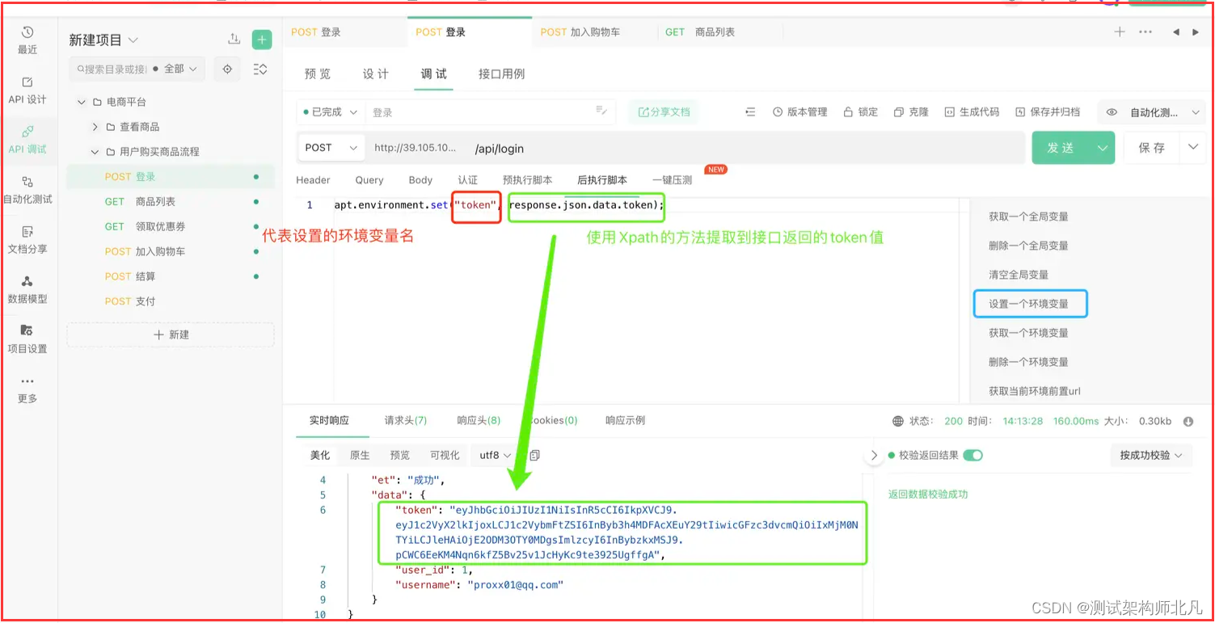Viewport: 1215px width, 623px height.
Task: Open the API 设计 sidebar panel
Action: [x=28, y=91]
